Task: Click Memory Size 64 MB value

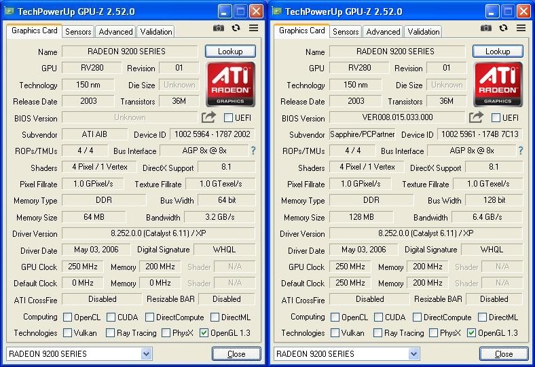Action: (94, 217)
